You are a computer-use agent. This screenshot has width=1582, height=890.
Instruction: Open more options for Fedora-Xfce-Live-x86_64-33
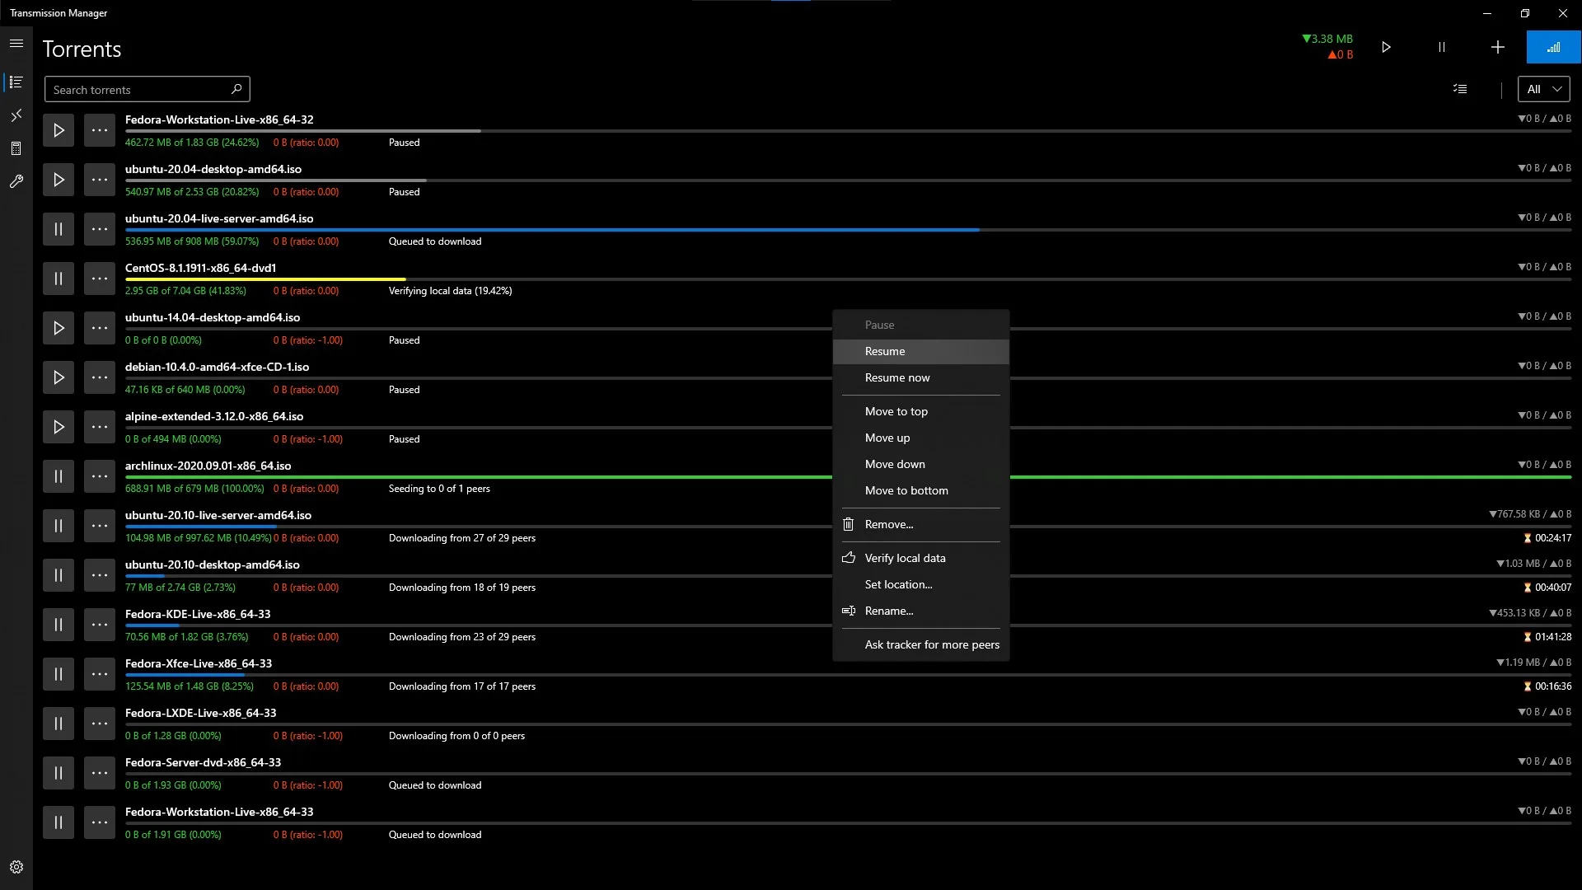(100, 674)
